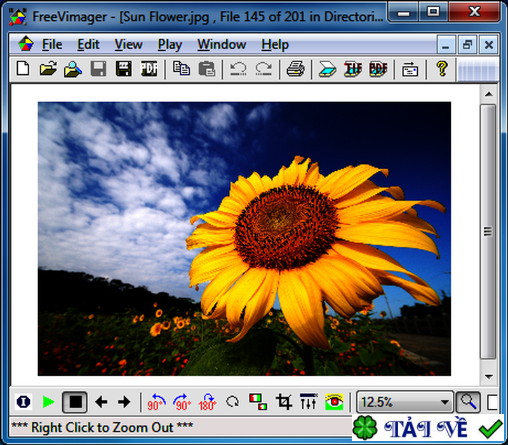The width and height of the screenshot is (508, 445).
Task: Start the slideshow playback
Action: [x=48, y=402]
